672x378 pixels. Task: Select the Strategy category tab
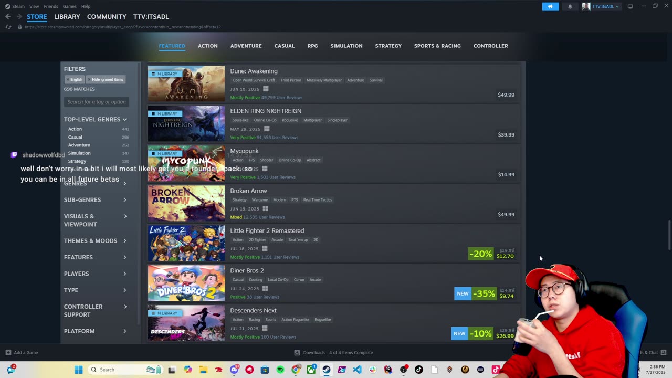pos(388,46)
